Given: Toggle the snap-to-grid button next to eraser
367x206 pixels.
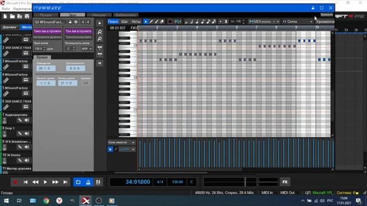Looking at the screenshot, I should tap(178, 22).
